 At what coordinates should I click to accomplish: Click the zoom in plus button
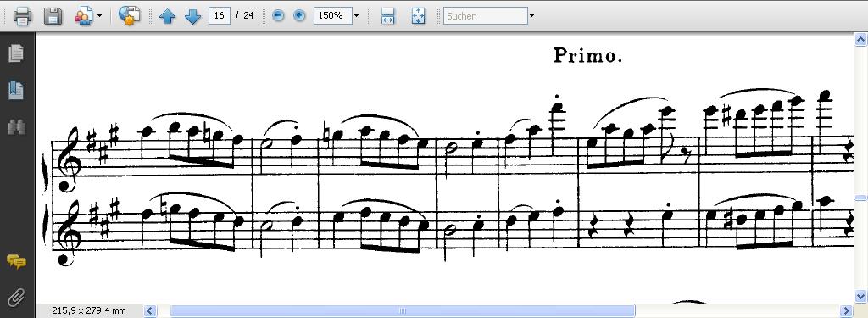(299, 15)
